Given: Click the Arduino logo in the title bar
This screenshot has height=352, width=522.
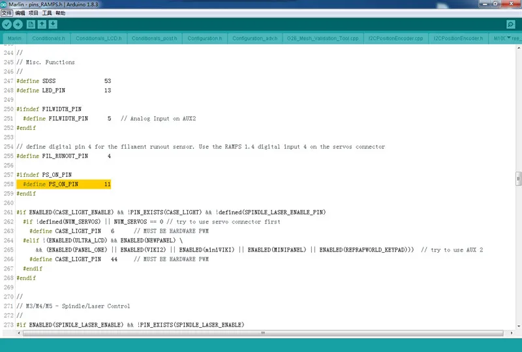Looking at the screenshot, I should click(3, 4).
